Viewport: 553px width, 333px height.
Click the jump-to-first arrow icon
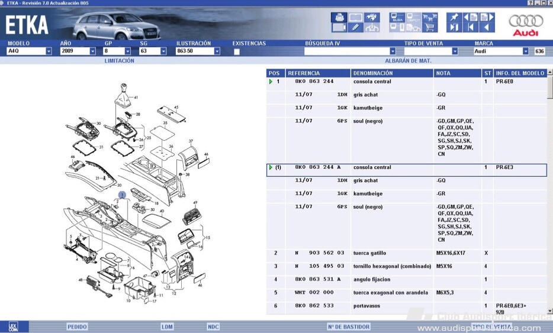point(471,27)
